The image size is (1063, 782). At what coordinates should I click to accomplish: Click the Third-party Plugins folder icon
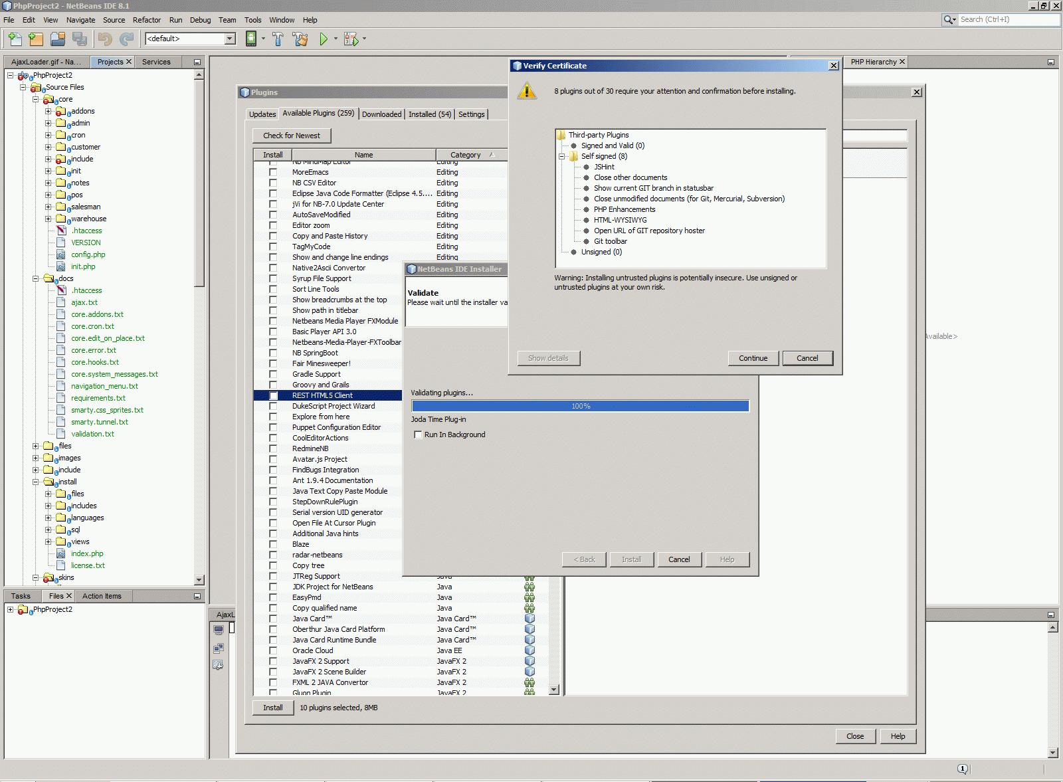tap(561, 135)
